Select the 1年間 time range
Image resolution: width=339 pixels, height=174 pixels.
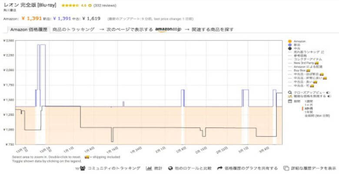tap(308, 111)
